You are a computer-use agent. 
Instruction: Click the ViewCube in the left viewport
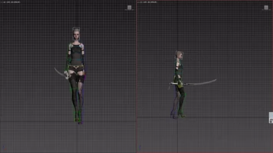pyautogui.click(x=266, y=7)
